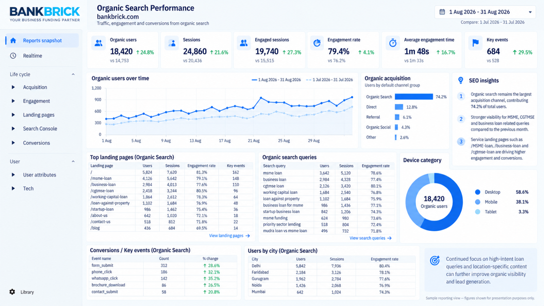Click the Key events flag icon

[x=475, y=43]
